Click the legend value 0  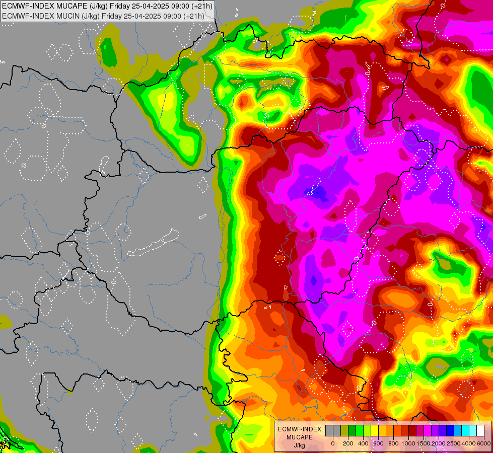pos(333,443)
